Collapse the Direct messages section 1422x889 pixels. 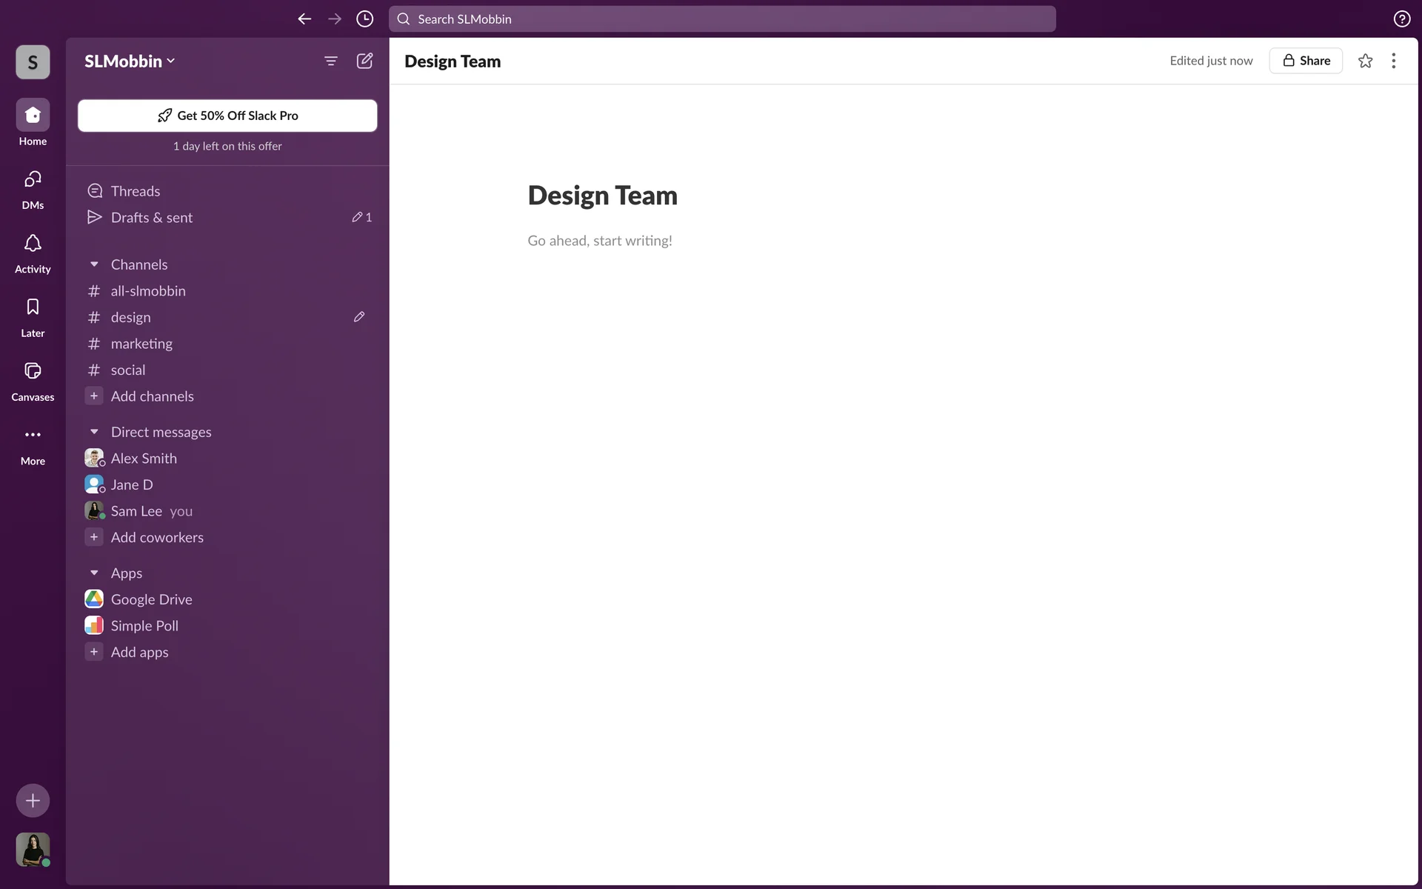pos(94,432)
